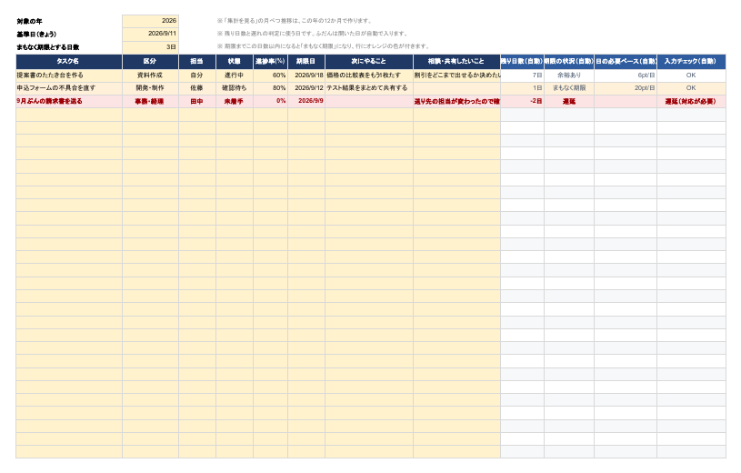Click the 自分 assignee cell
741x473 pixels.
click(x=197, y=75)
